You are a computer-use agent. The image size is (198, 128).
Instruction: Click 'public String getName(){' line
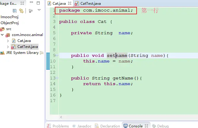106,78
